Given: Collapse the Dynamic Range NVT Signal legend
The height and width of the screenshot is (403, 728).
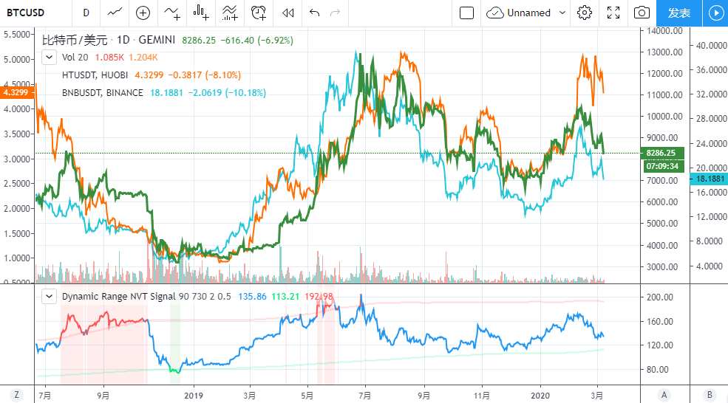Looking at the screenshot, I should [49, 296].
